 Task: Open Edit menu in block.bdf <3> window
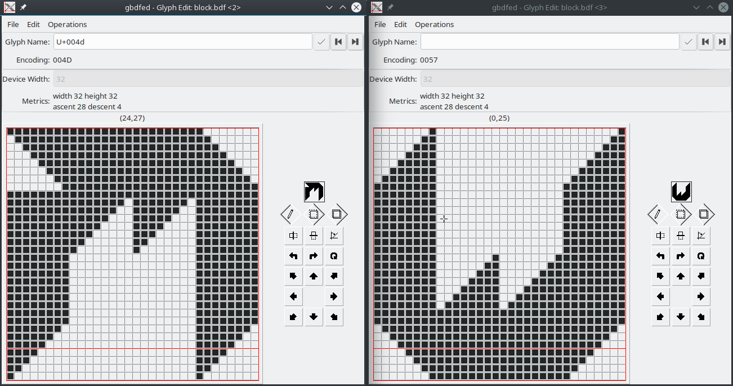coord(401,24)
